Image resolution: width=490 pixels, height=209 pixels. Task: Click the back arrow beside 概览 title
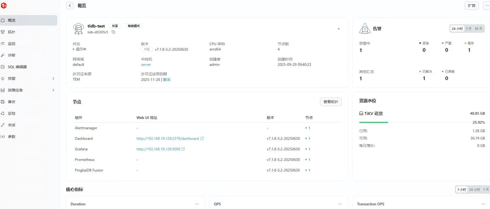point(70,6)
